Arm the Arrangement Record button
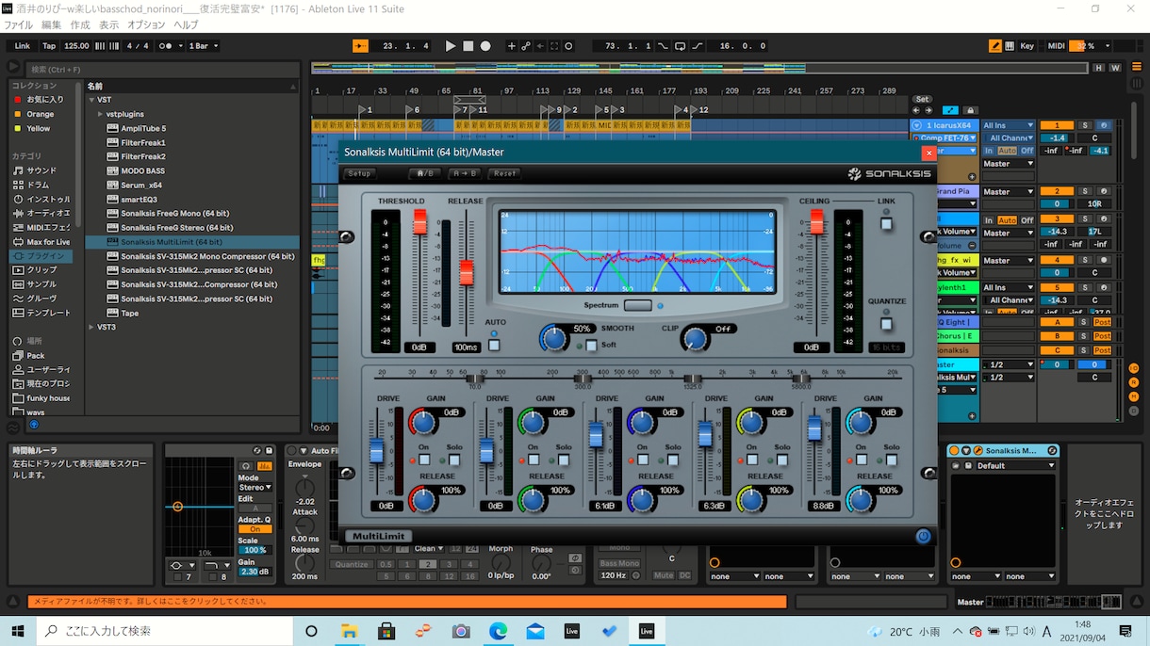The height and width of the screenshot is (646, 1150). [485, 45]
